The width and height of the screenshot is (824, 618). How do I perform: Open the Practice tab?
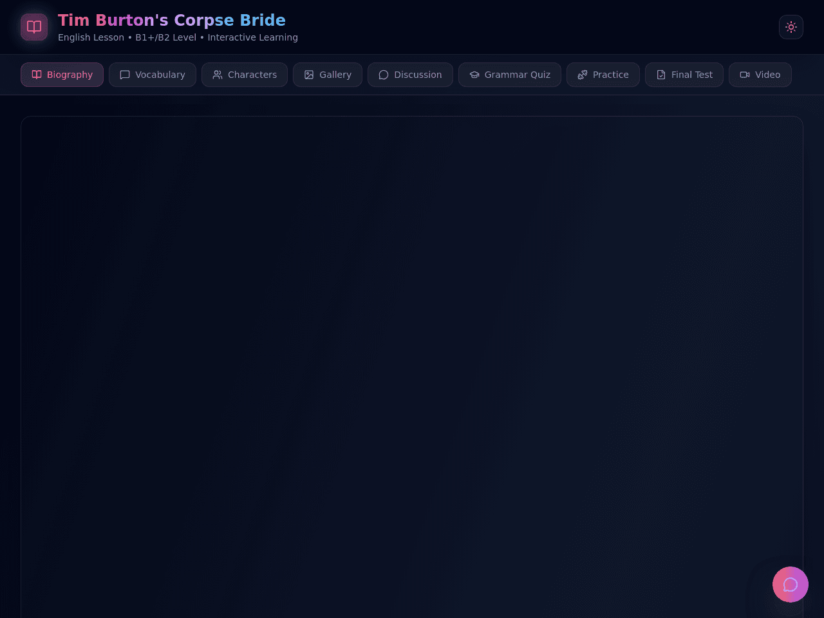click(603, 75)
